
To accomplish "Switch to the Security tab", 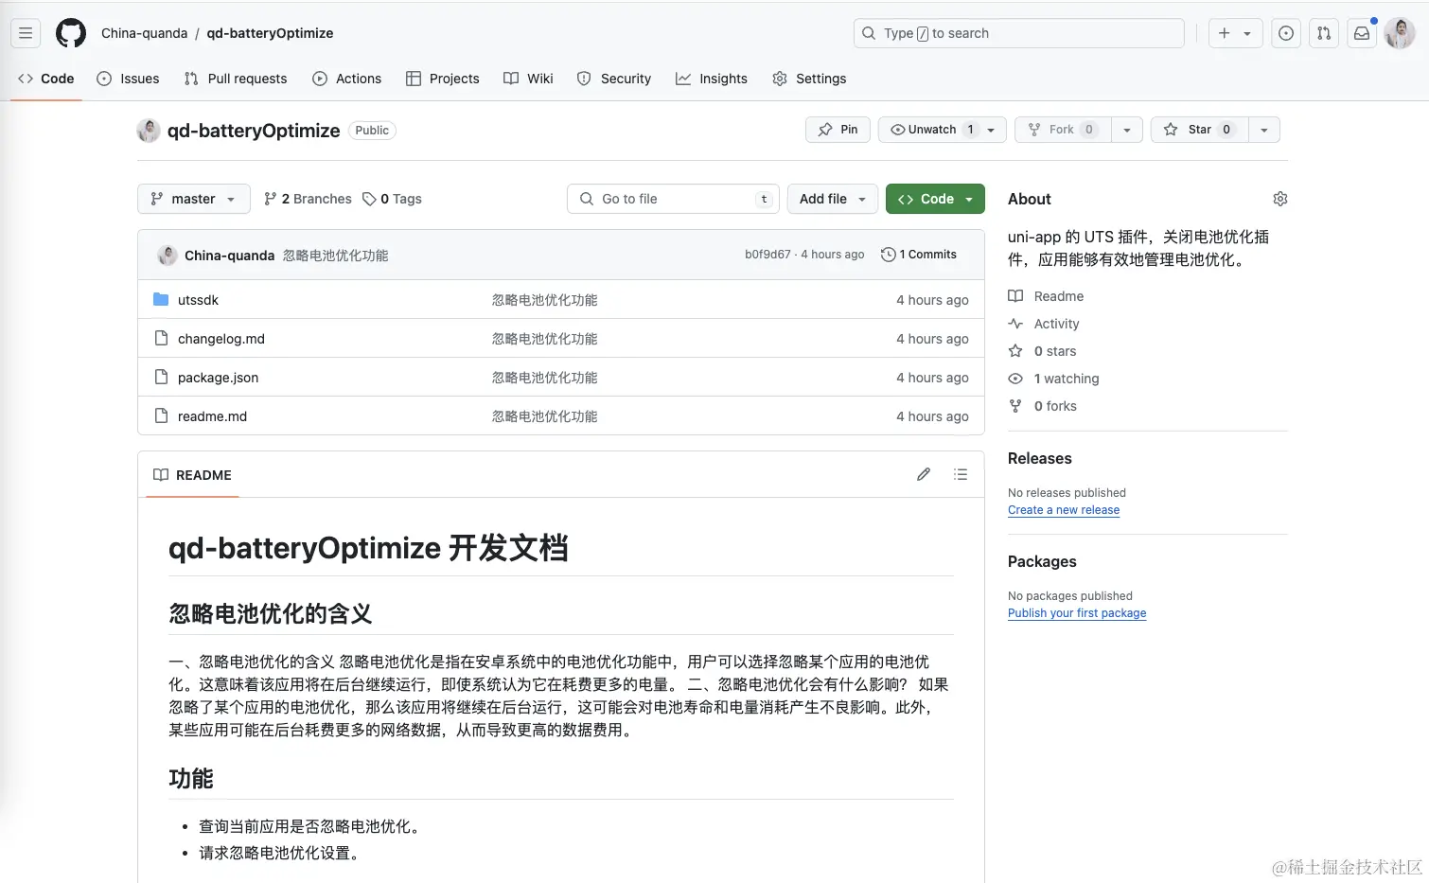I will click(614, 79).
